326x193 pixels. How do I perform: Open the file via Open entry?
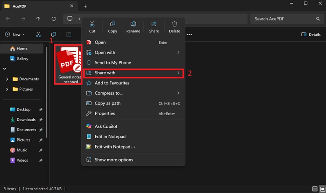click(x=133, y=42)
